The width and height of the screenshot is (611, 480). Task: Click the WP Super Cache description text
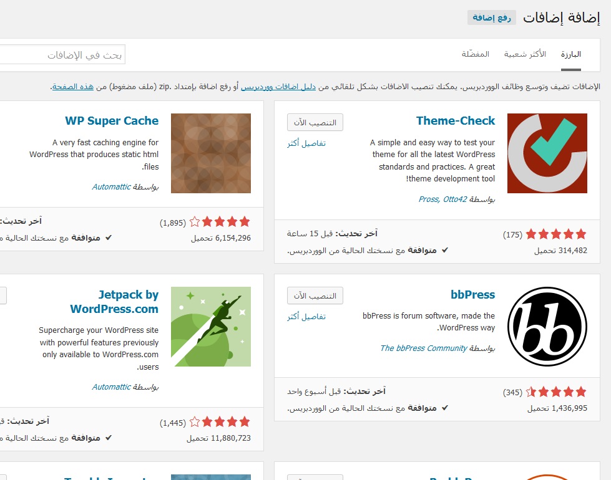pyautogui.click(x=94, y=154)
